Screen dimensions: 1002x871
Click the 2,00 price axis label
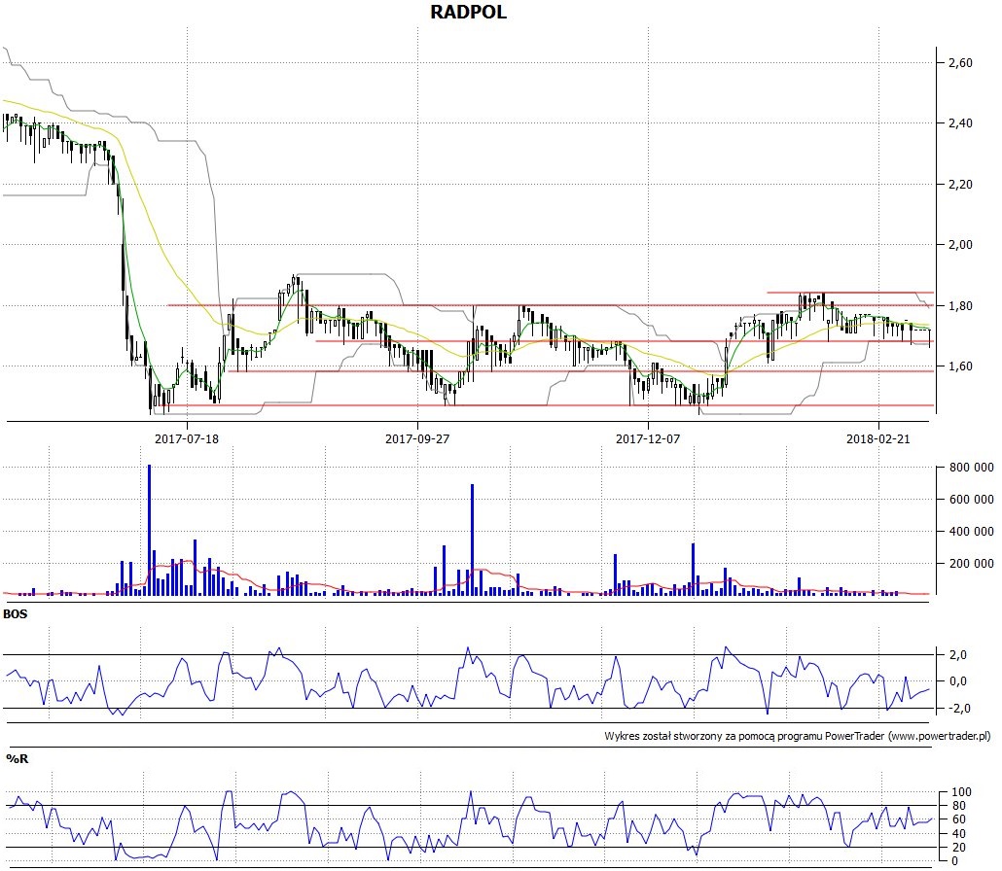(x=960, y=245)
